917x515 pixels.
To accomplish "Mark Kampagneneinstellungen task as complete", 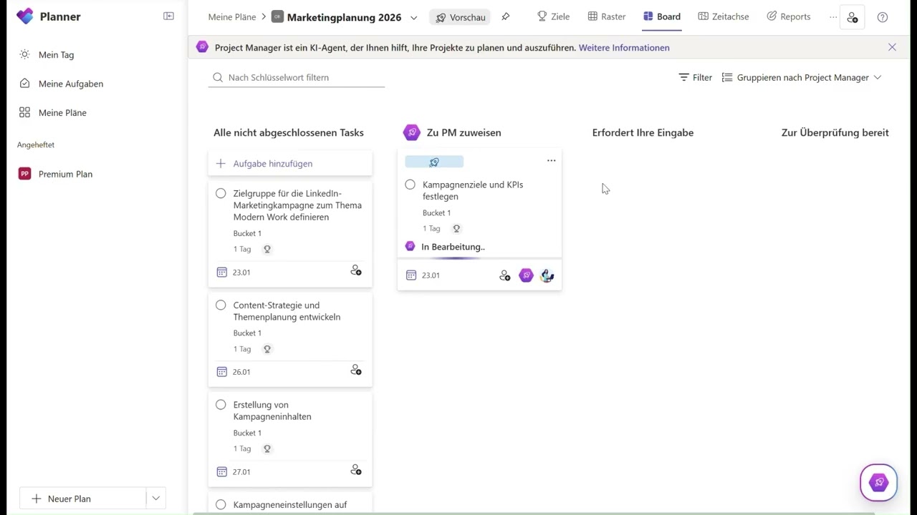I will [221, 504].
